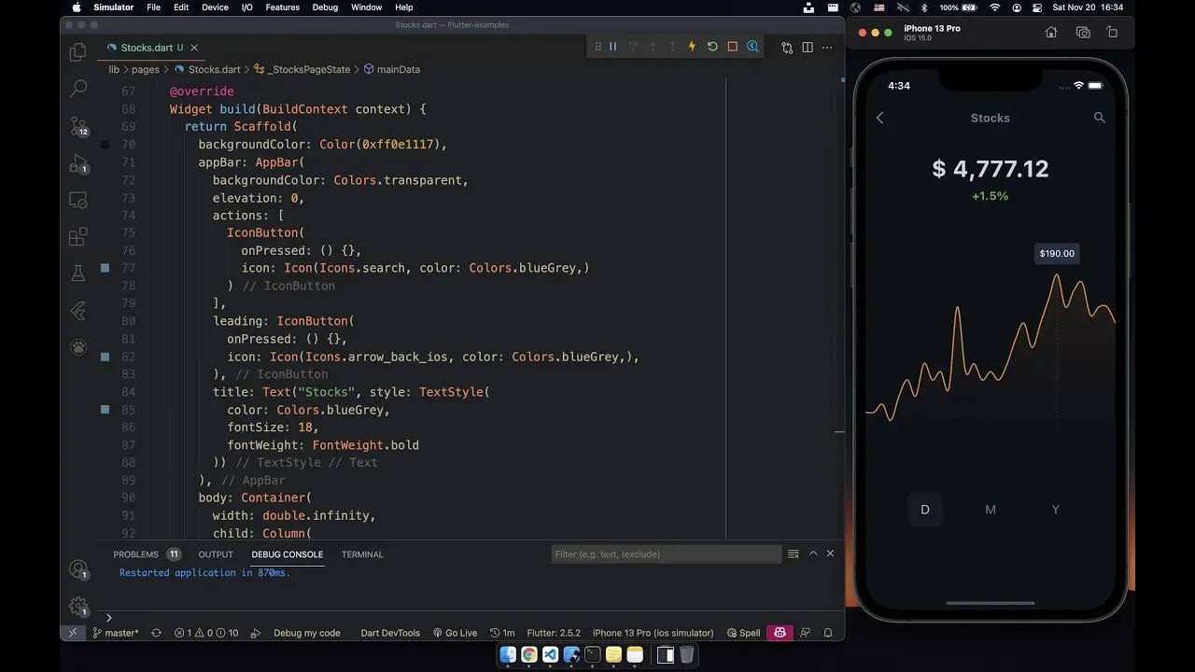The width and height of the screenshot is (1195, 672).
Task: Trigger hot reload with the lightning icon
Action: 692,46
